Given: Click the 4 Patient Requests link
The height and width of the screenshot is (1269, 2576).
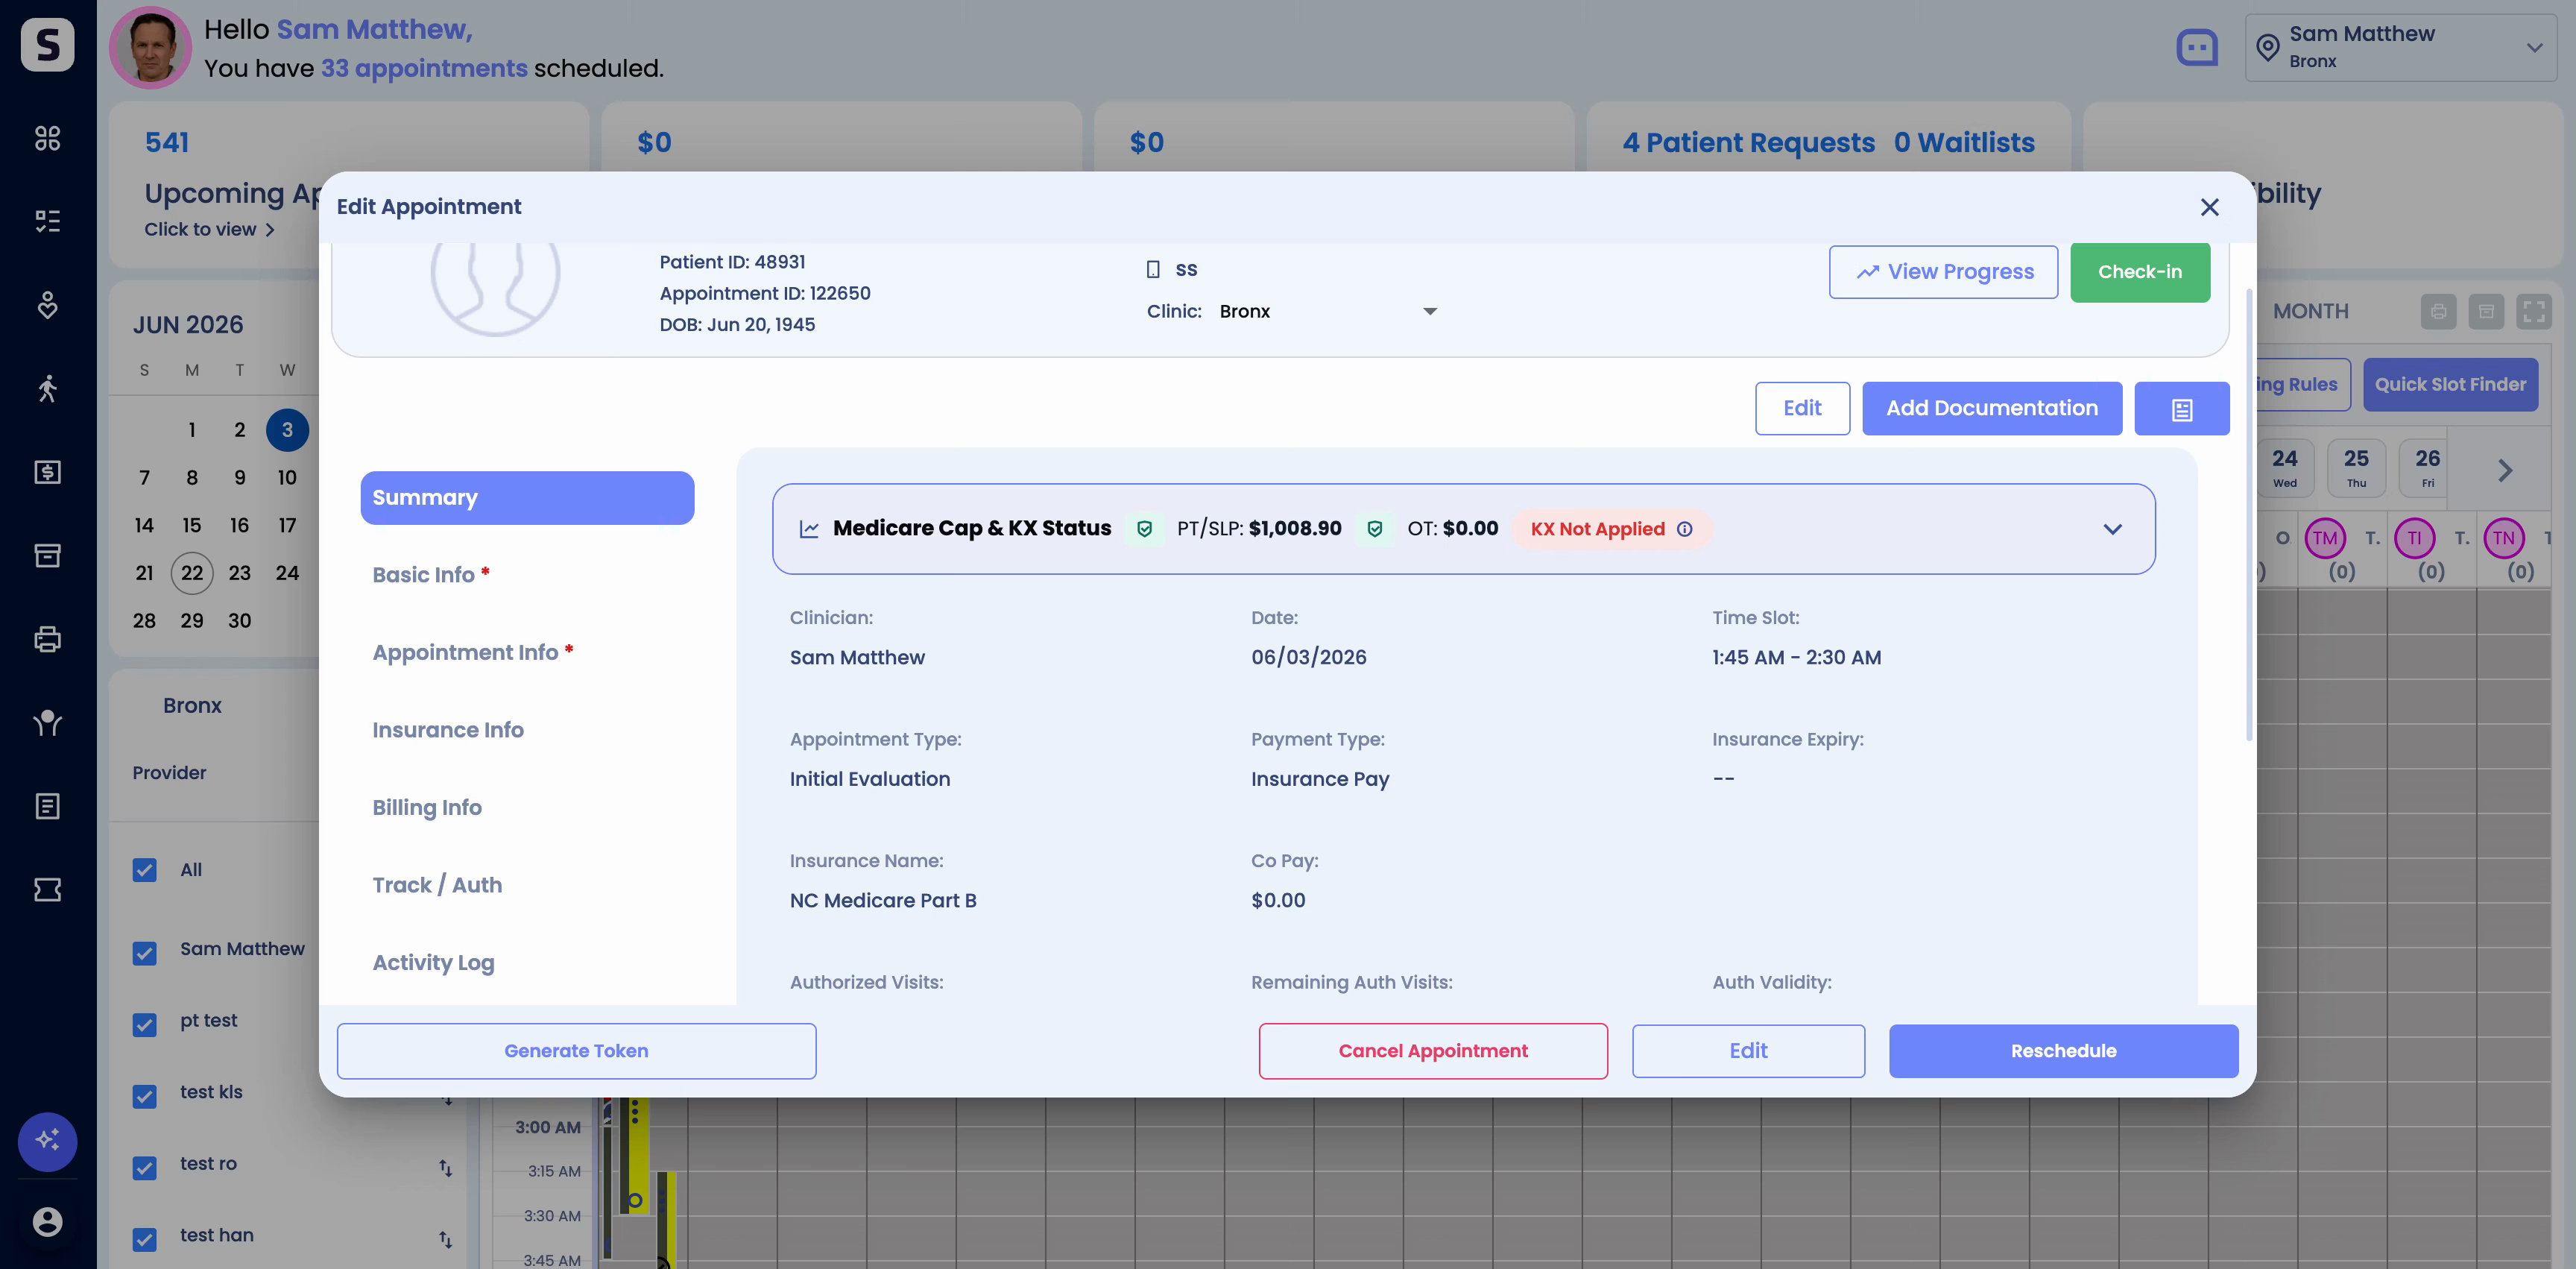Looking at the screenshot, I should click(1748, 143).
